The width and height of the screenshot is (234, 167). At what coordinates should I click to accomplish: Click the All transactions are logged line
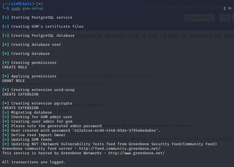[x=34, y=162]
